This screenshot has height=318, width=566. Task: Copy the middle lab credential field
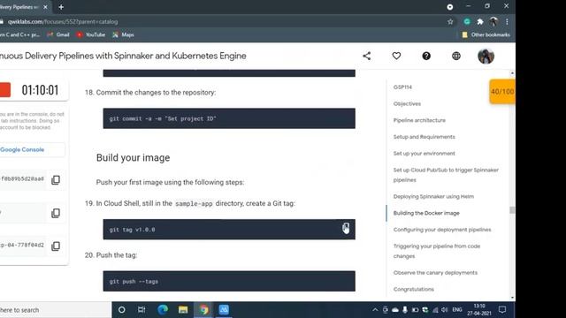pyautogui.click(x=56, y=213)
